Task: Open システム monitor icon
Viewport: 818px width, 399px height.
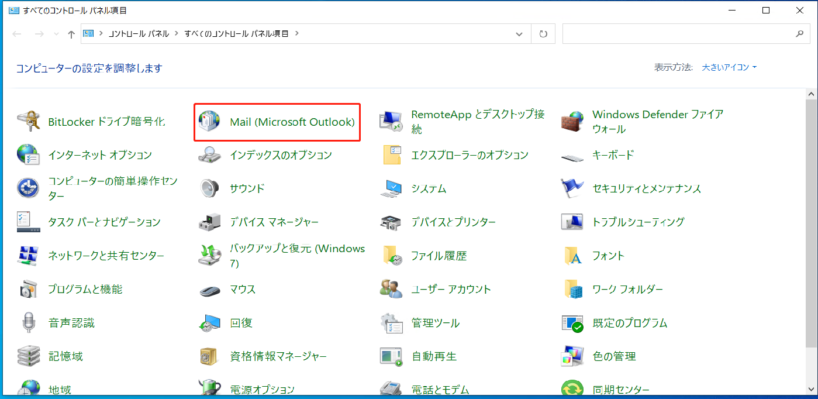Action: click(x=391, y=188)
